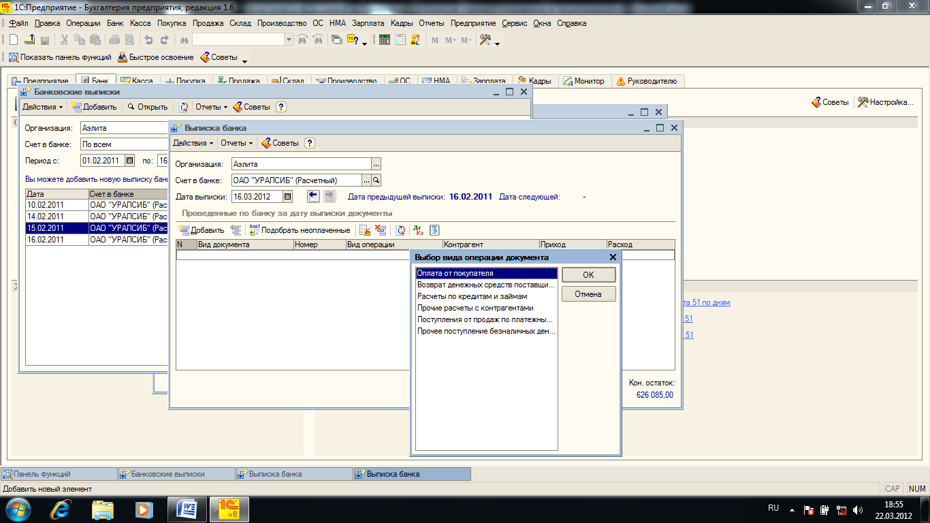The image size is (930, 523).
Task: Click the document list icon after Дт/Кт
Action: [434, 230]
